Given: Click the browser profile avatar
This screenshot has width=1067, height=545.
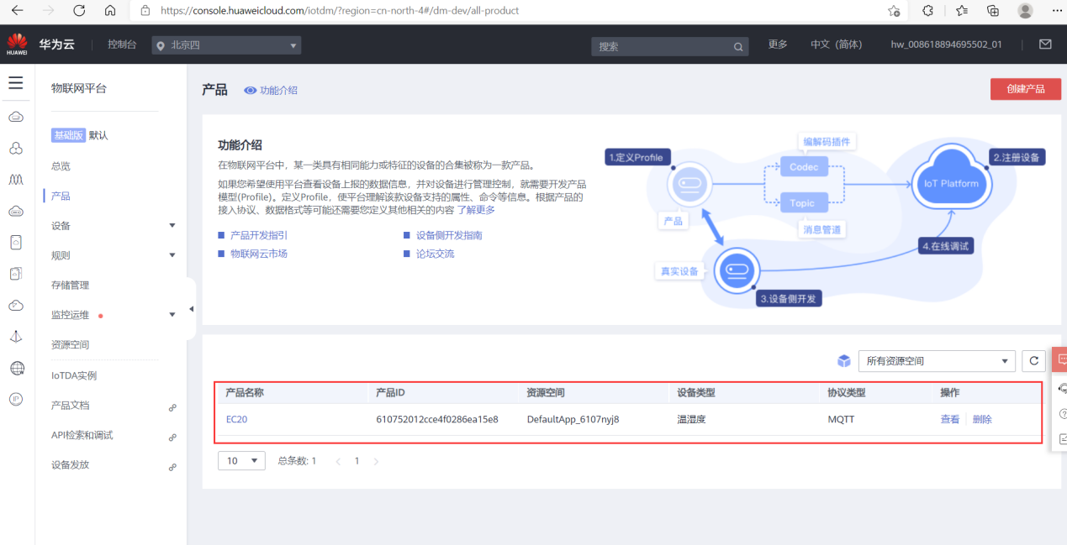Looking at the screenshot, I should (x=1025, y=11).
